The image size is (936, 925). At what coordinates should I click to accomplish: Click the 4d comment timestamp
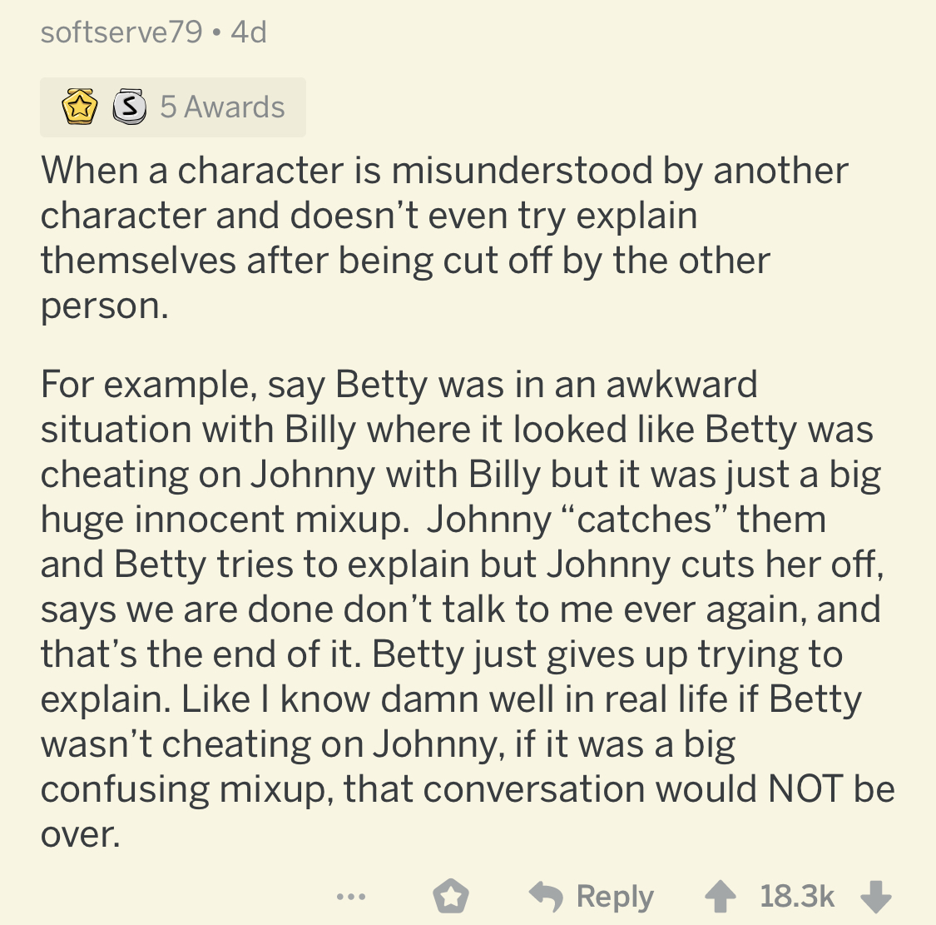click(x=249, y=32)
